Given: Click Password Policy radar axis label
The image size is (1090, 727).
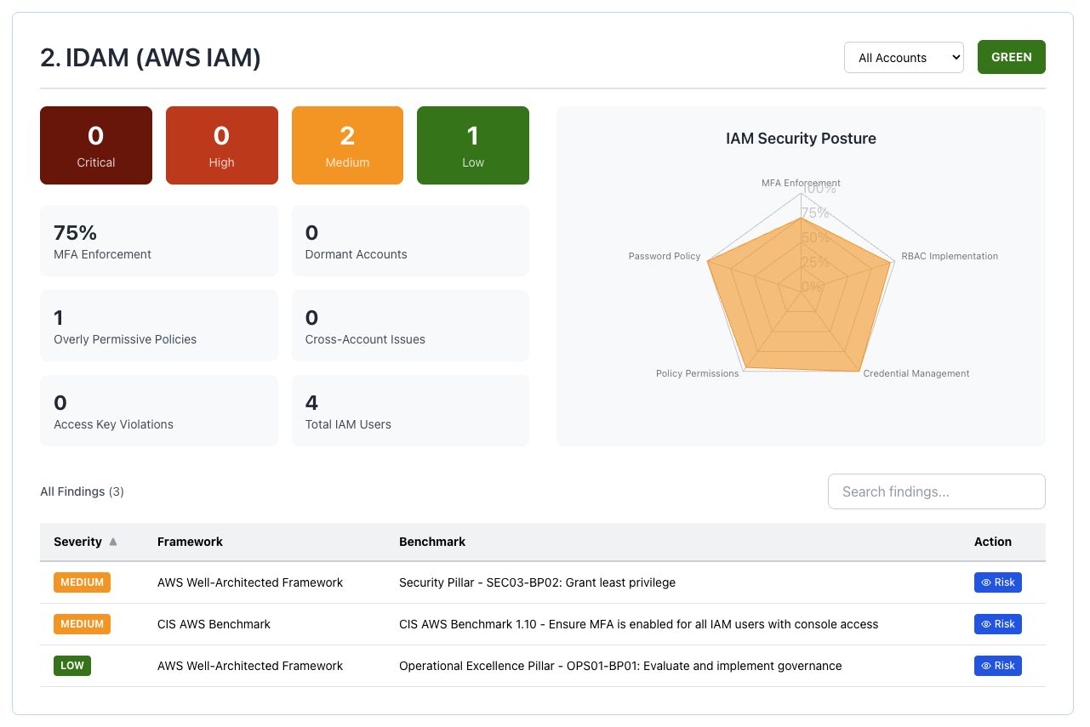Looking at the screenshot, I should point(665,256).
